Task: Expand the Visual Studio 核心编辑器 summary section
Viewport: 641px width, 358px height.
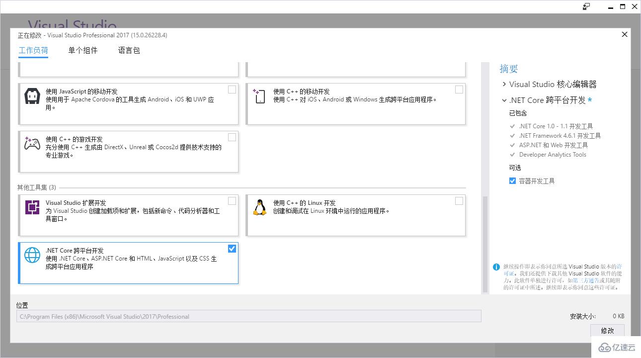Action: pos(504,85)
